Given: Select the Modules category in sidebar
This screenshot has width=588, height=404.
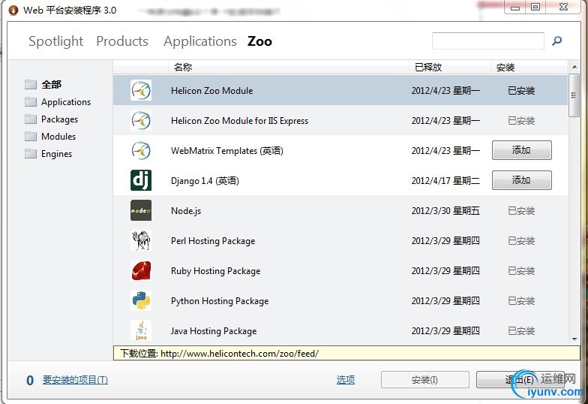Looking at the screenshot, I should 58,137.
